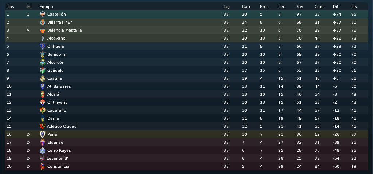373x174 pixels.
Task: Sort by the Equipo column header
Action: [x=46, y=7]
